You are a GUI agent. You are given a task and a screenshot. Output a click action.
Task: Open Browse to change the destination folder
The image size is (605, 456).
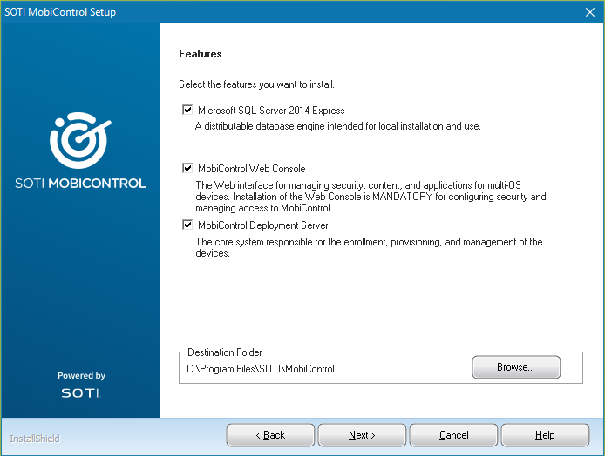click(516, 368)
